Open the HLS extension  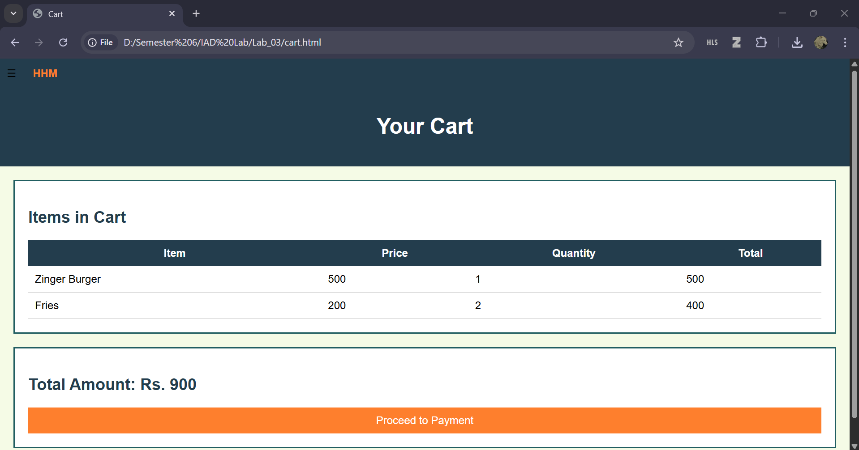tap(712, 42)
